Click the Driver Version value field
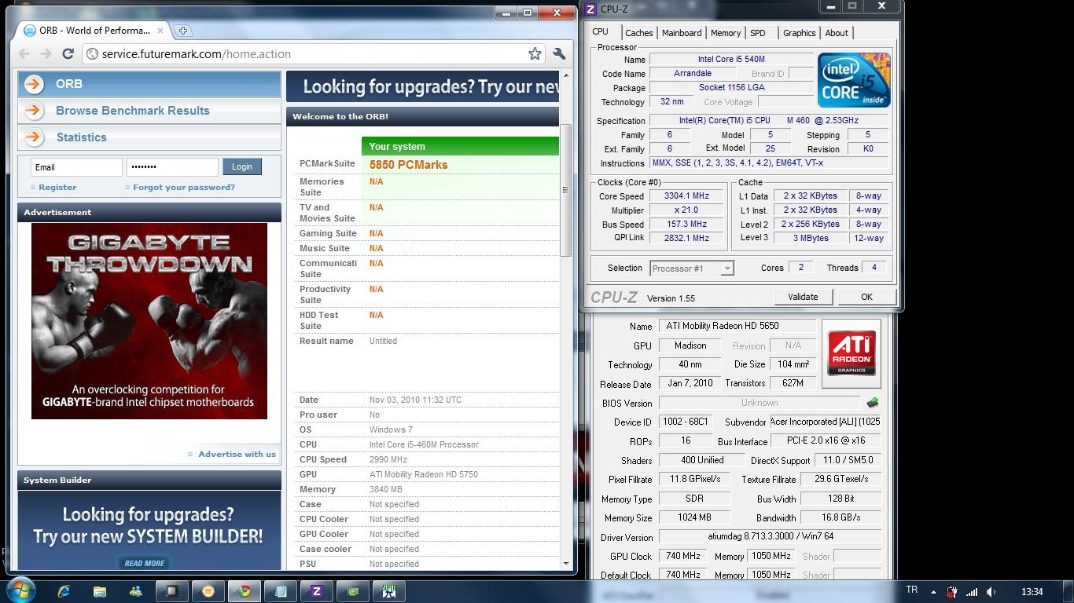 click(770, 536)
